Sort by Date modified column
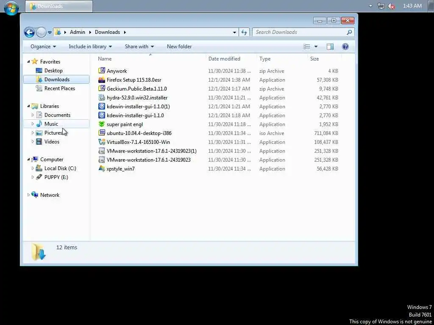 pyautogui.click(x=231, y=58)
